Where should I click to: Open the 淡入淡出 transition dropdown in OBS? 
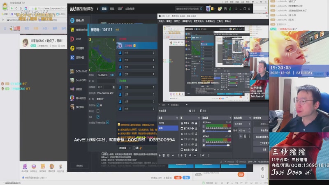(242, 124)
